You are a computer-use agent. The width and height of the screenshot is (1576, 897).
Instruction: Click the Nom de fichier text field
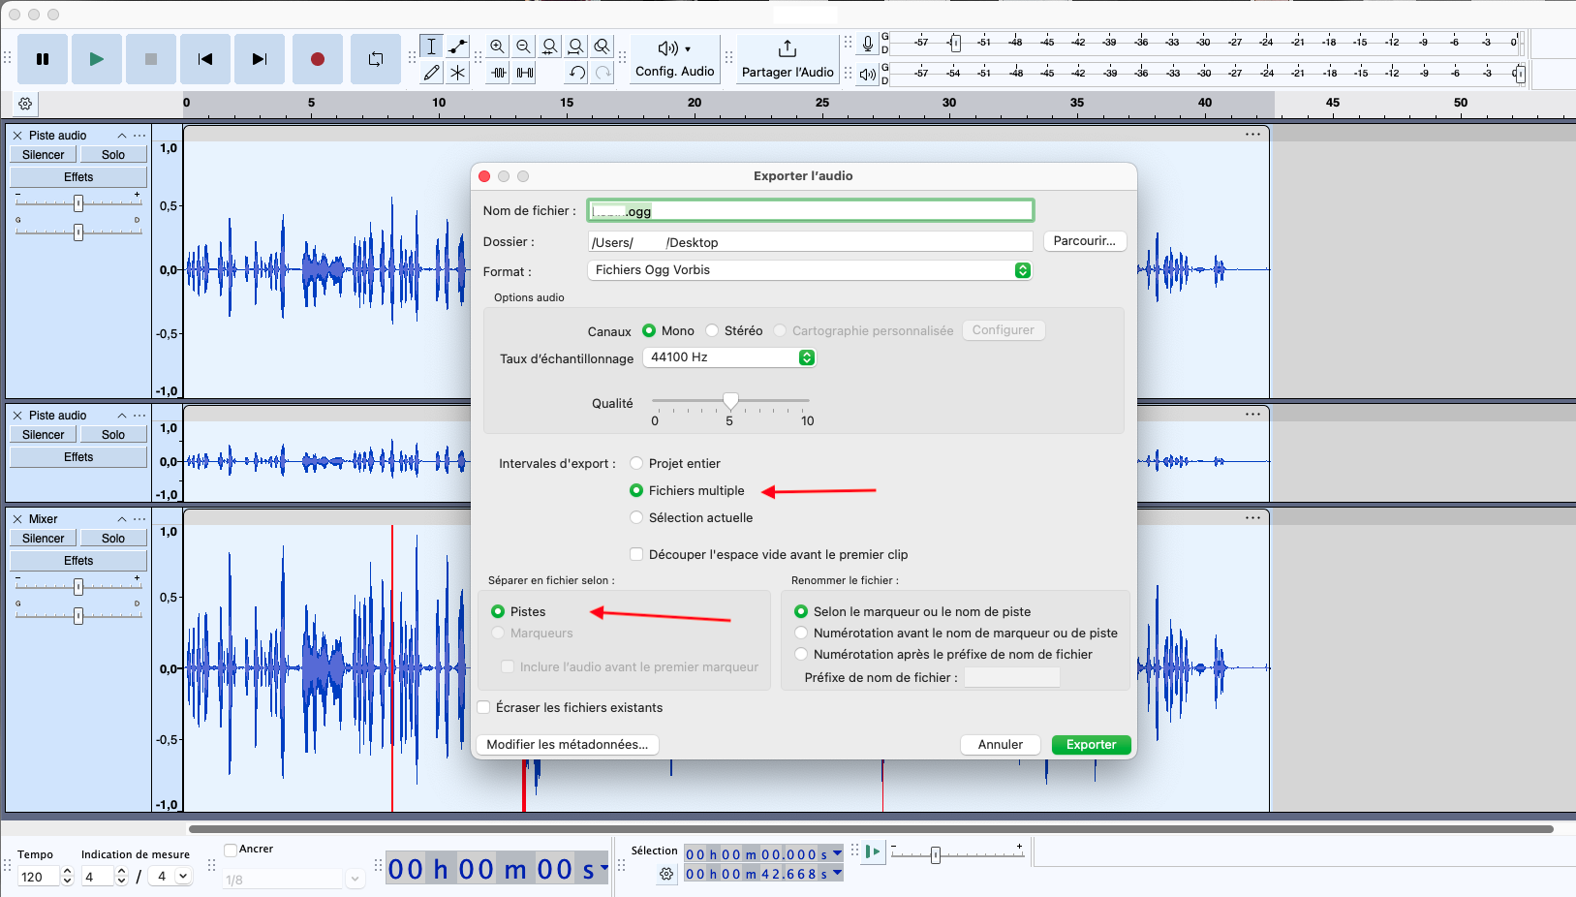click(810, 211)
